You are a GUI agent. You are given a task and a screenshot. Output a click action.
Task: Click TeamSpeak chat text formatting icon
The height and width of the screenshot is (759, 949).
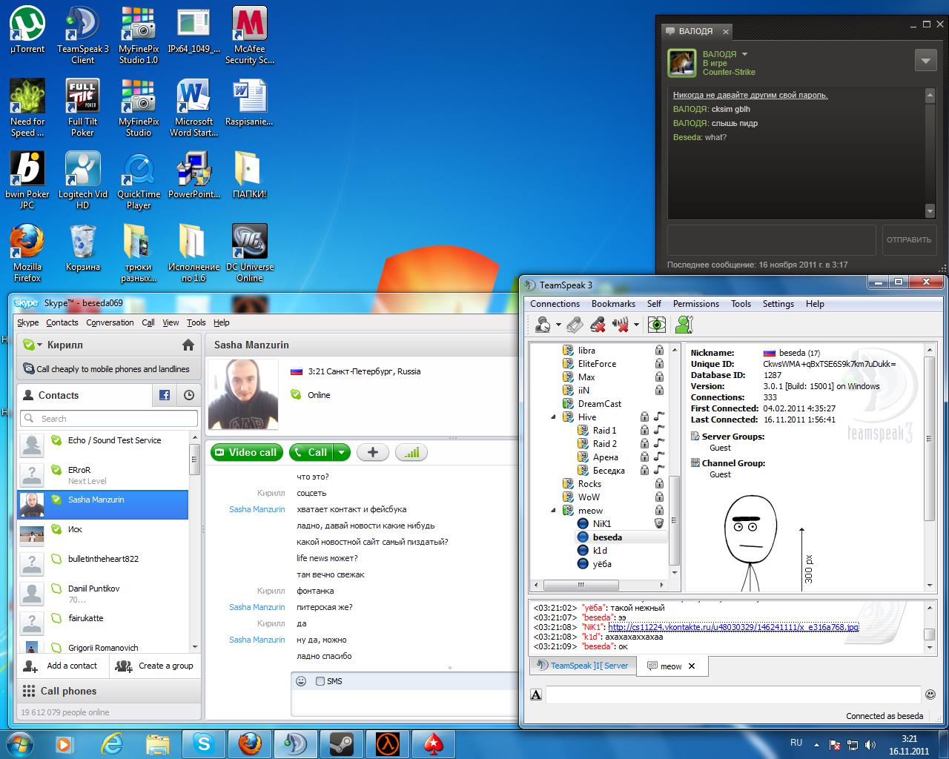[x=536, y=695]
